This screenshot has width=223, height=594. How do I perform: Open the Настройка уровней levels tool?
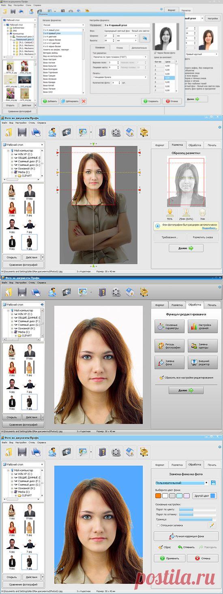[x=203, y=326]
